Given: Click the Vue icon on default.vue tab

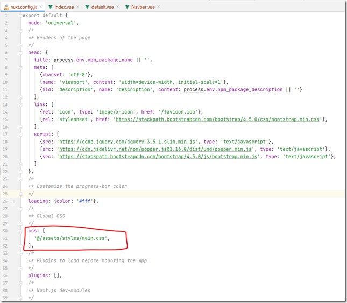Looking at the screenshot, I should pyautogui.click(x=87, y=7).
